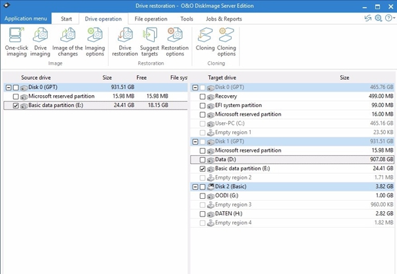Image resolution: width=397 pixels, height=274 pixels.
Task: Start One-click imaging
Action: [17, 42]
